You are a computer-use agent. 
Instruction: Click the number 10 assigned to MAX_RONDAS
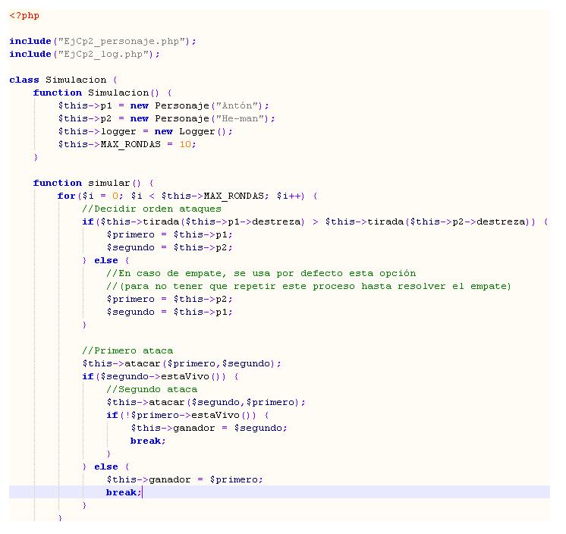click(x=185, y=144)
